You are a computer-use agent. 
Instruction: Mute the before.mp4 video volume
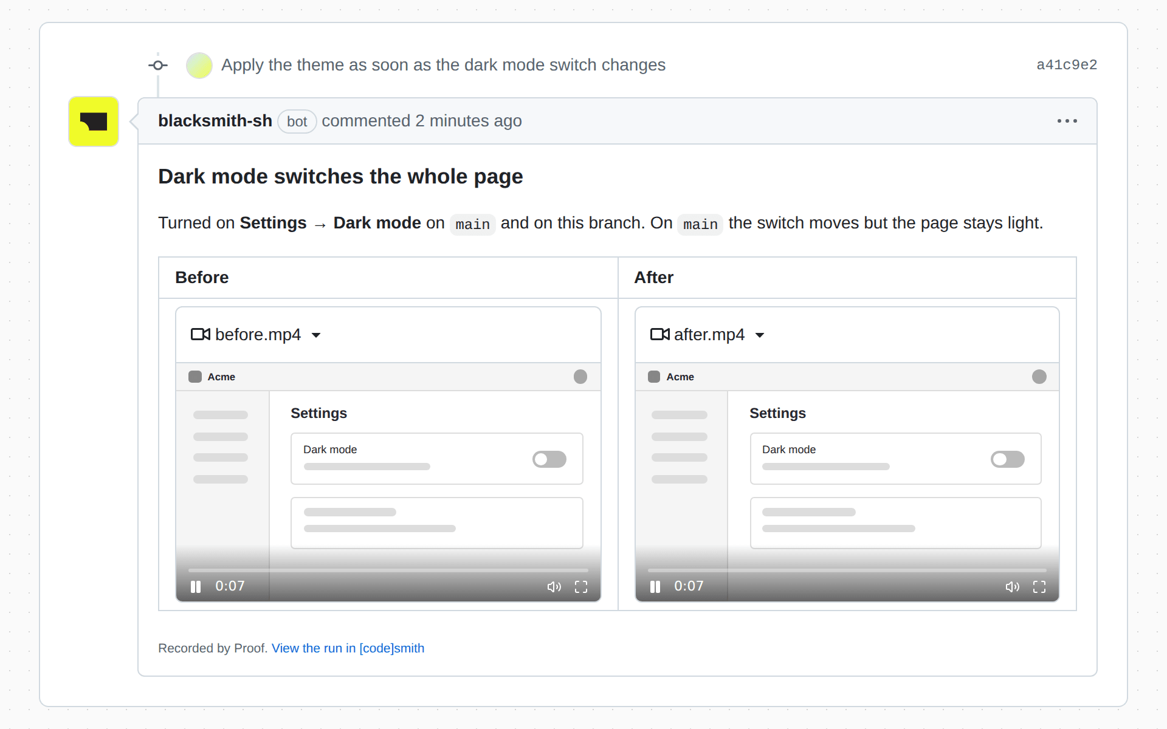tap(554, 587)
